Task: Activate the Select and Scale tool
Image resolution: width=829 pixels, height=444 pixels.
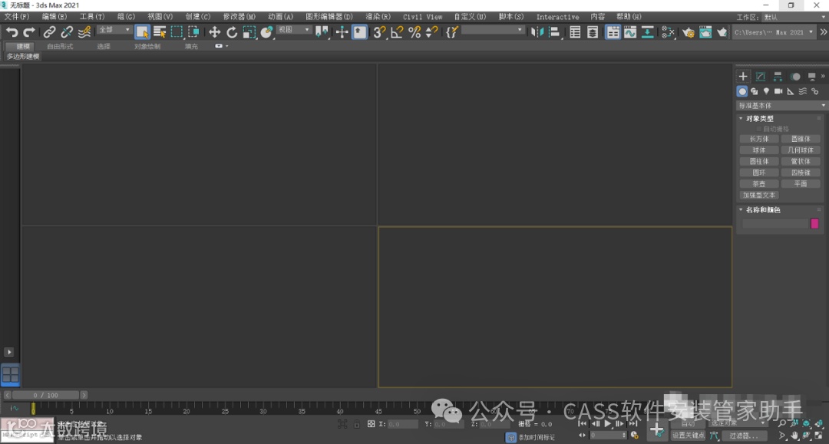Action: (249, 32)
